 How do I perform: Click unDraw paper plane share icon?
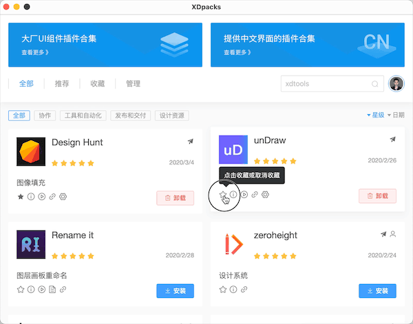tap(393, 139)
